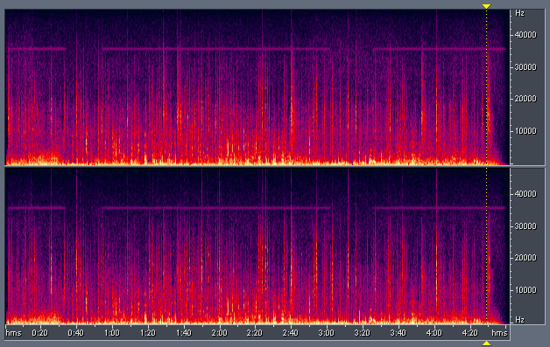Click the 1:20 label on the time ruler

(x=148, y=333)
